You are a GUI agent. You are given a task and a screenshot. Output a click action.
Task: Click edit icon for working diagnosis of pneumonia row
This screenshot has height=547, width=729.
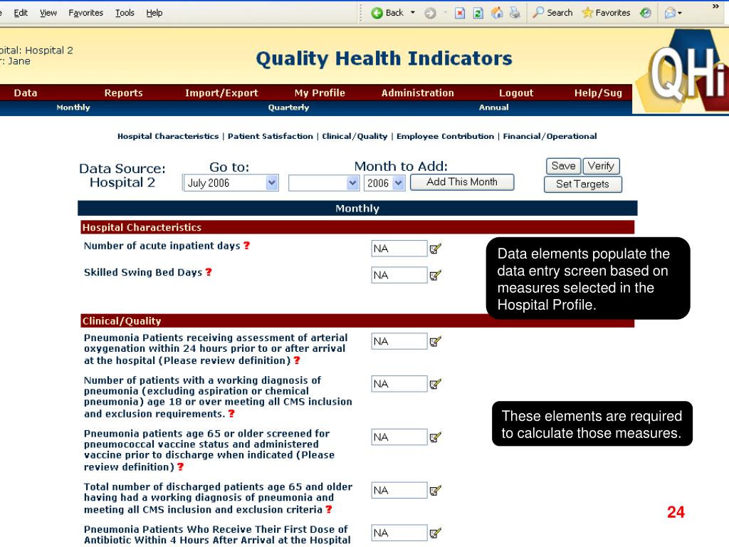point(435,384)
